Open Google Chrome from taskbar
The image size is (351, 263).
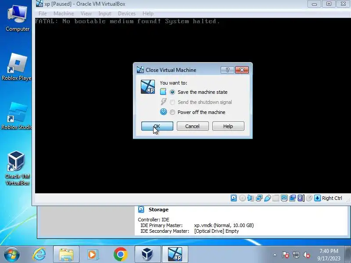coord(120,254)
